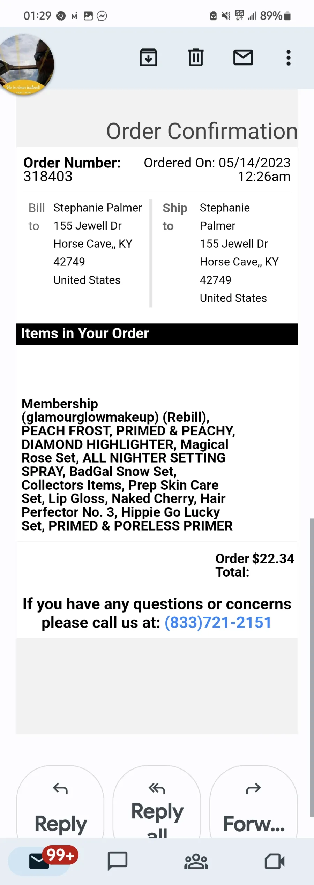Call the (833)721-2151 phone link
Image resolution: width=314 pixels, height=885 pixels.
[x=218, y=623]
